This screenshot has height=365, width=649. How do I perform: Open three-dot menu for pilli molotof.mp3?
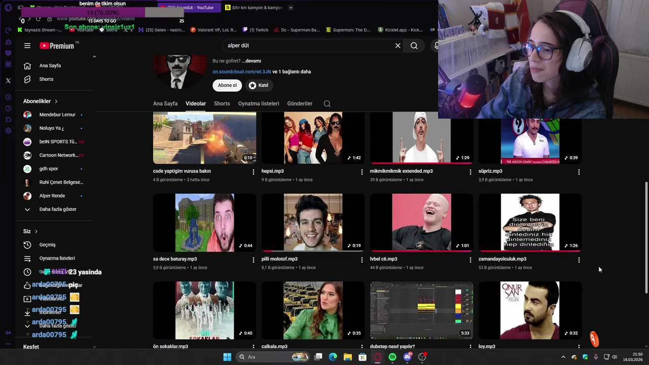point(362,260)
